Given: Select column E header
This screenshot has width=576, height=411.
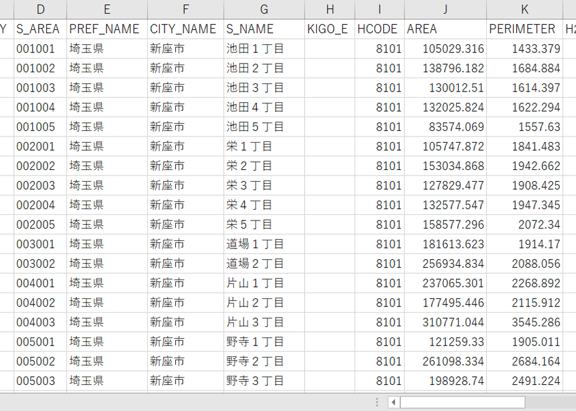Looking at the screenshot, I should 107,9.
